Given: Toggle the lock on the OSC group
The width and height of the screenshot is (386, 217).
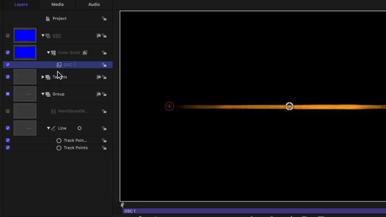Looking at the screenshot, I should (104, 36).
